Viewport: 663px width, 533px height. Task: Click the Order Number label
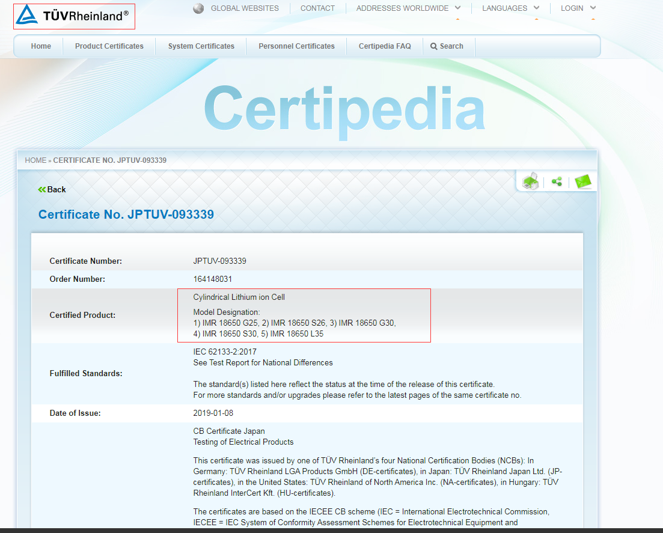coord(78,279)
